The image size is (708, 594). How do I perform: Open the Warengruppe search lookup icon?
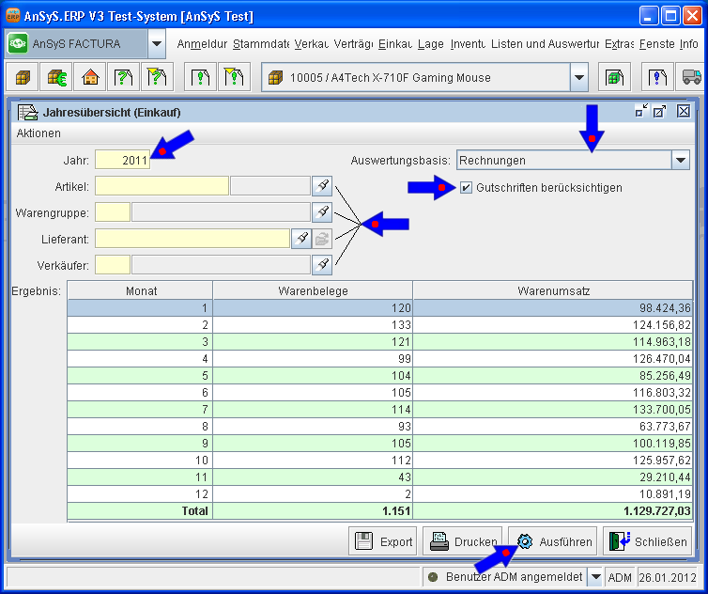tap(322, 212)
